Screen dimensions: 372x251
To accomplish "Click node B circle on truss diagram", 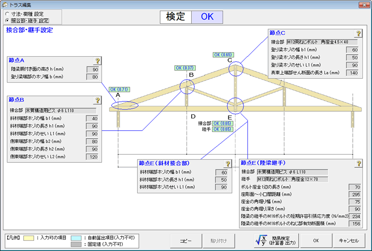I will [x=187, y=87].
